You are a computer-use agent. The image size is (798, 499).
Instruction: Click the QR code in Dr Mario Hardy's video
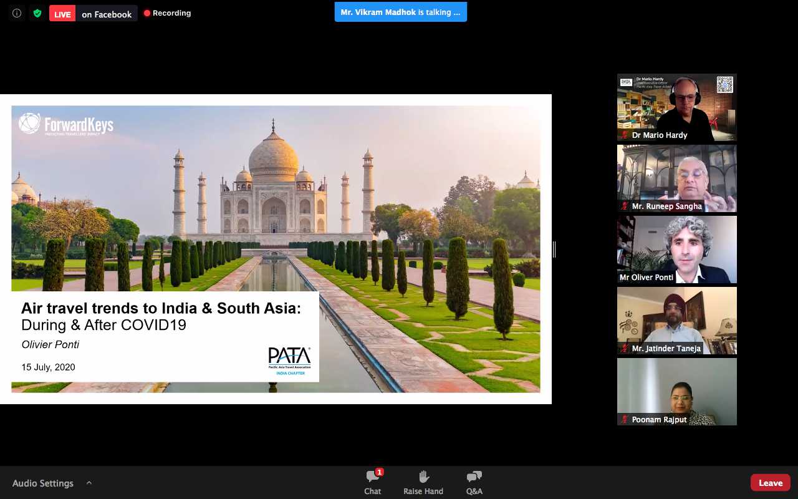pos(724,85)
